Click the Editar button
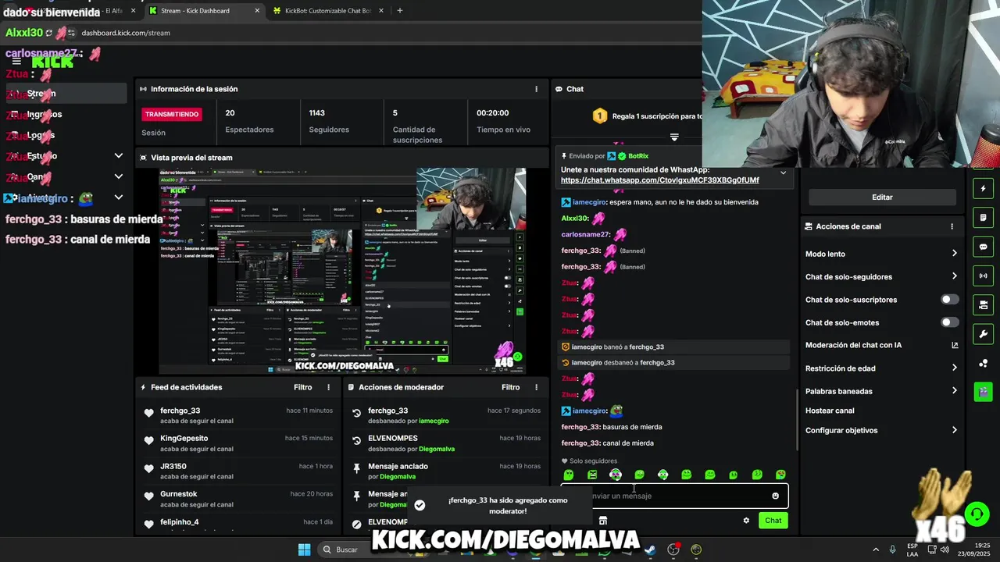The height and width of the screenshot is (562, 1000). click(882, 197)
